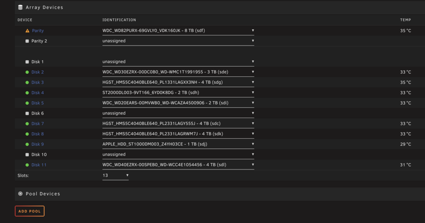
Task: Click the Pool Devices circle icon
Action: tap(20, 194)
